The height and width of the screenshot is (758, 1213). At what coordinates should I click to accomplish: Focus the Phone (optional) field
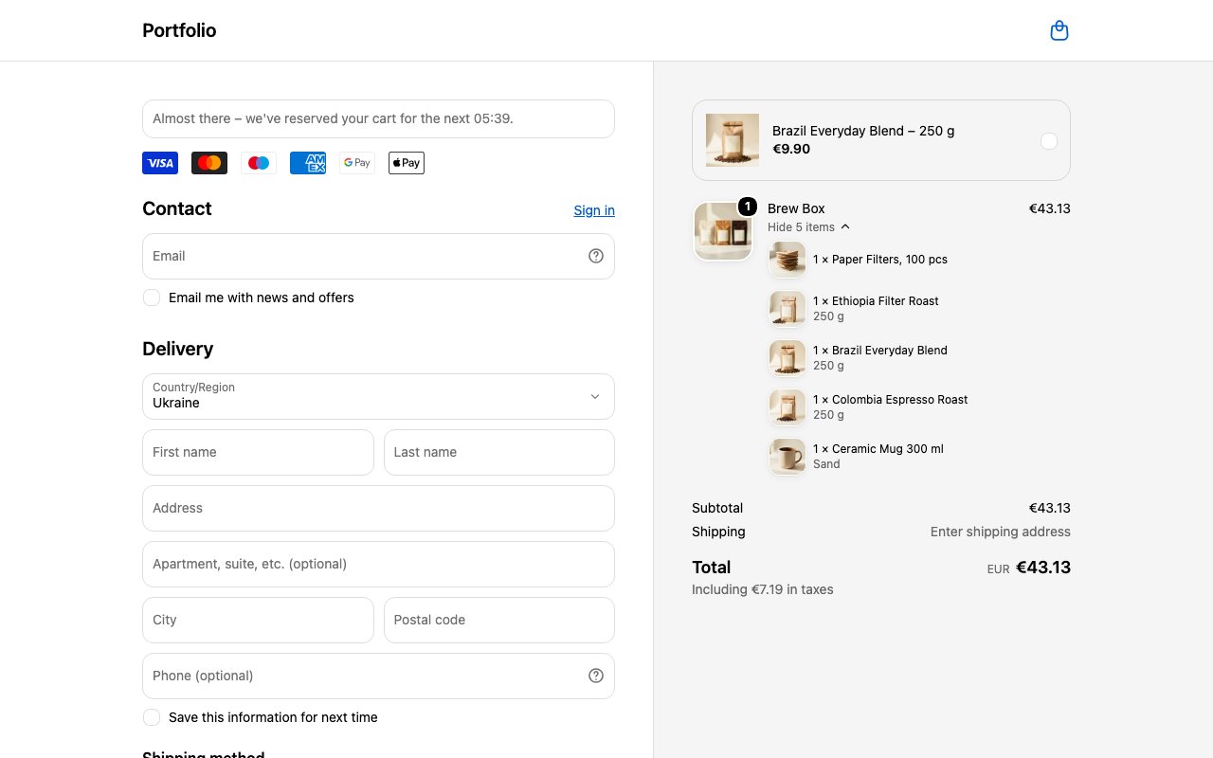tap(378, 676)
